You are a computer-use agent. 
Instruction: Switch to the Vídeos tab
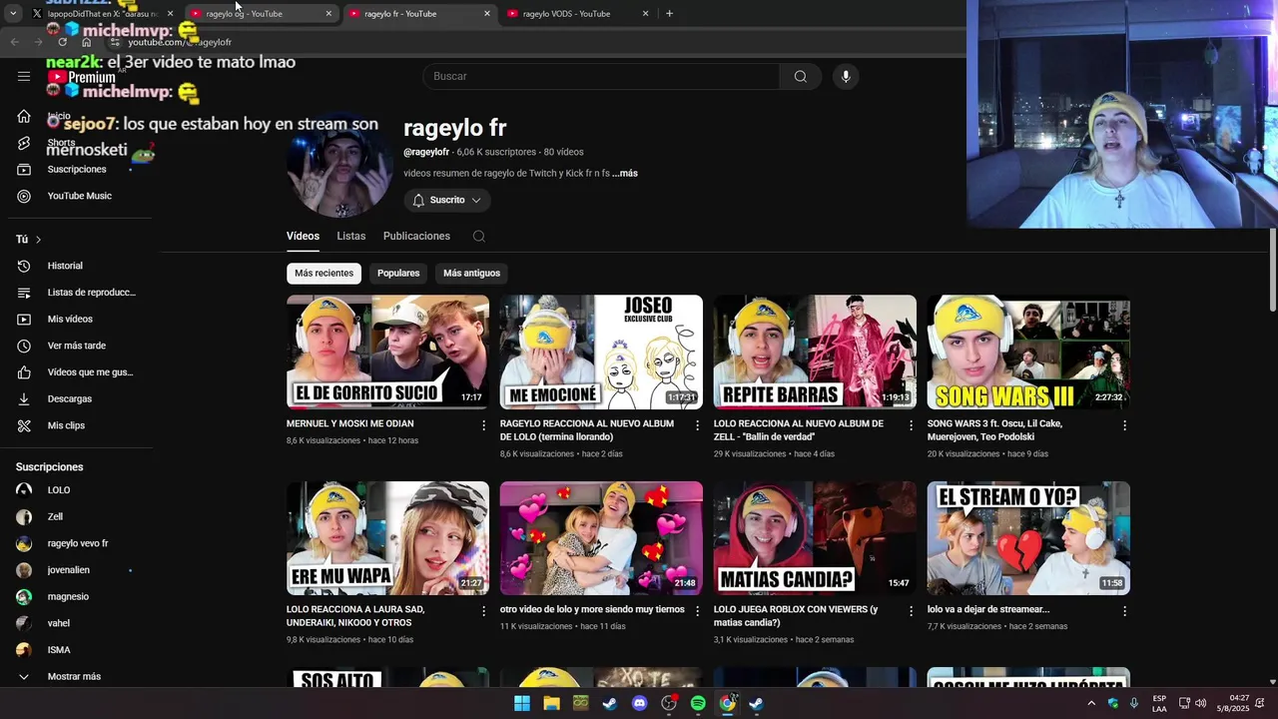coord(303,237)
